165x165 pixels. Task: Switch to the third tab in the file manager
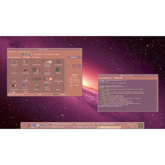(38, 57)
